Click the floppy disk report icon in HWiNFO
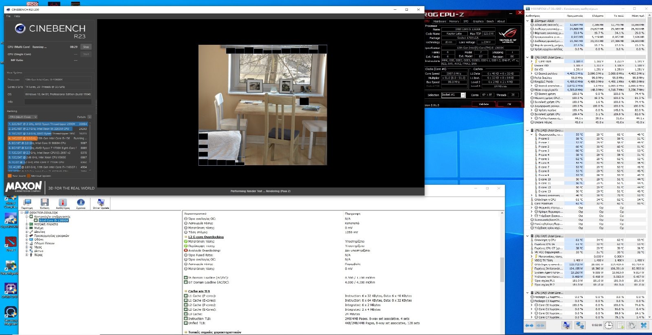Image resolution: width=652 pixels, height=335 pixels. pyautogui.click(x=44, y=203)
